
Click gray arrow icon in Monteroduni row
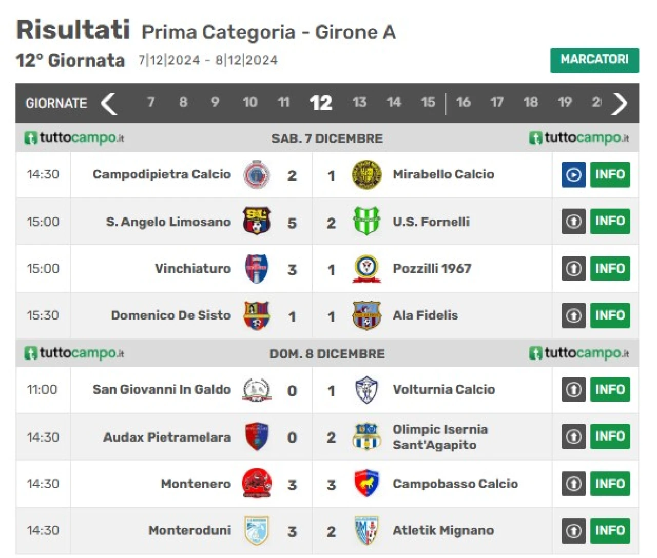click(x=573, y=530)
